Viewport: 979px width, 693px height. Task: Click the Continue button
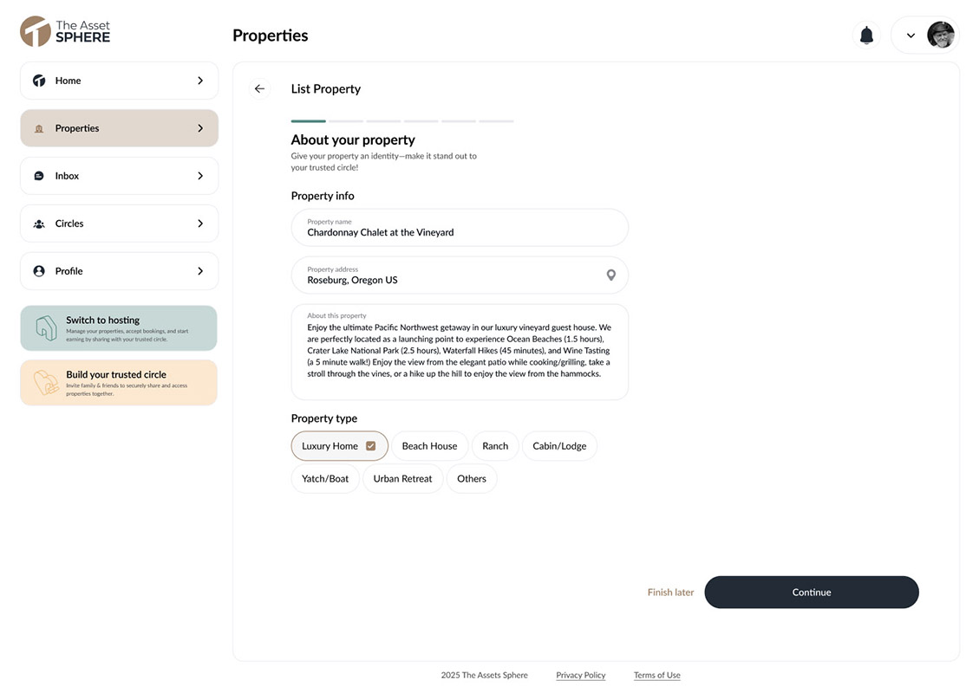811,592
